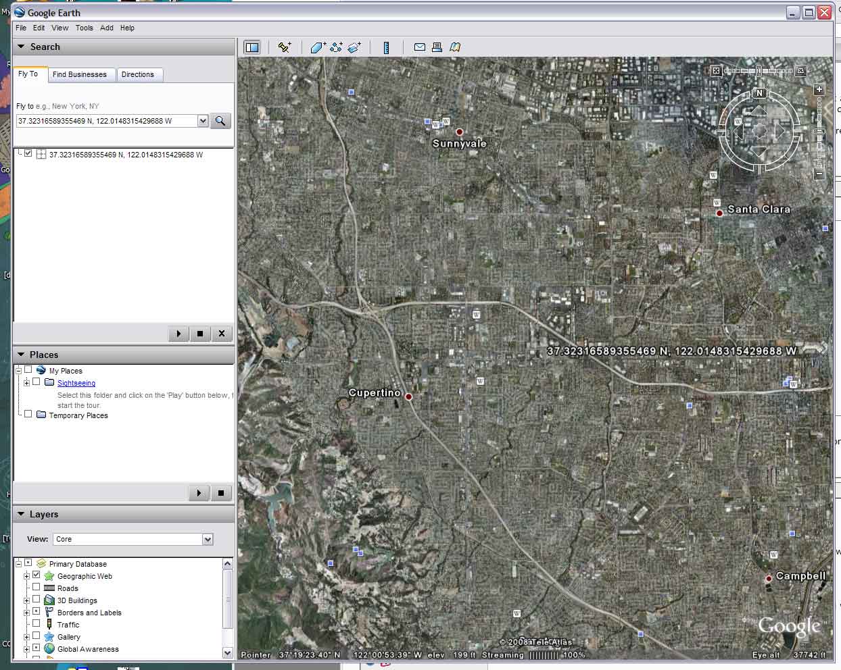Switch to the Find Businesses tab
841x670 pixels.
80,74
